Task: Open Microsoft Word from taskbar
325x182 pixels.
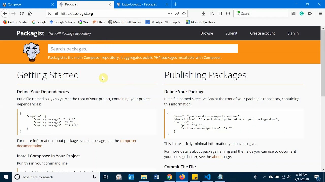Action: click(157, 177)
